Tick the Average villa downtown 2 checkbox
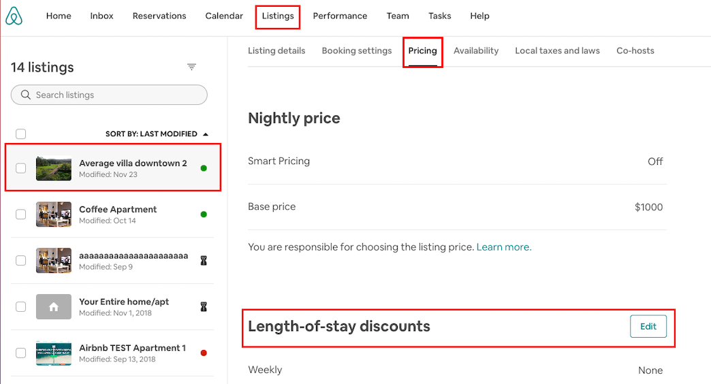 point(21,168)
